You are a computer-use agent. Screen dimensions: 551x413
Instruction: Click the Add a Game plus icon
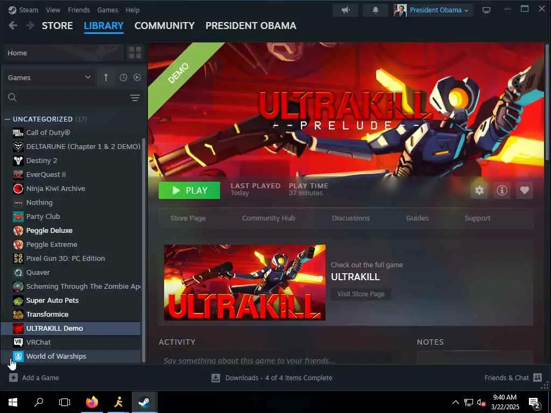tap(13, 378)
